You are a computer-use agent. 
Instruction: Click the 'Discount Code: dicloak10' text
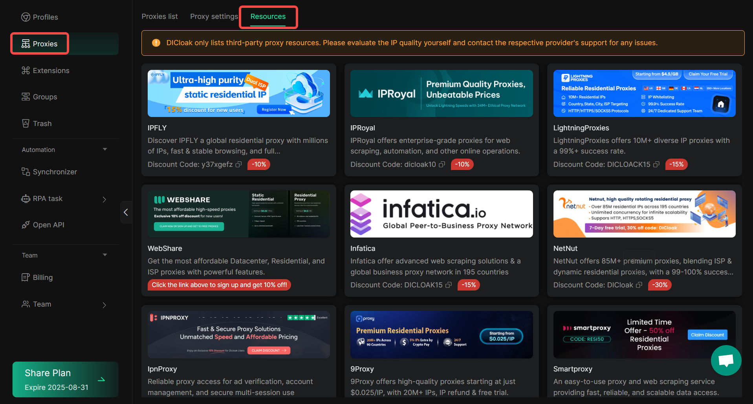click(x=393, y=165)
